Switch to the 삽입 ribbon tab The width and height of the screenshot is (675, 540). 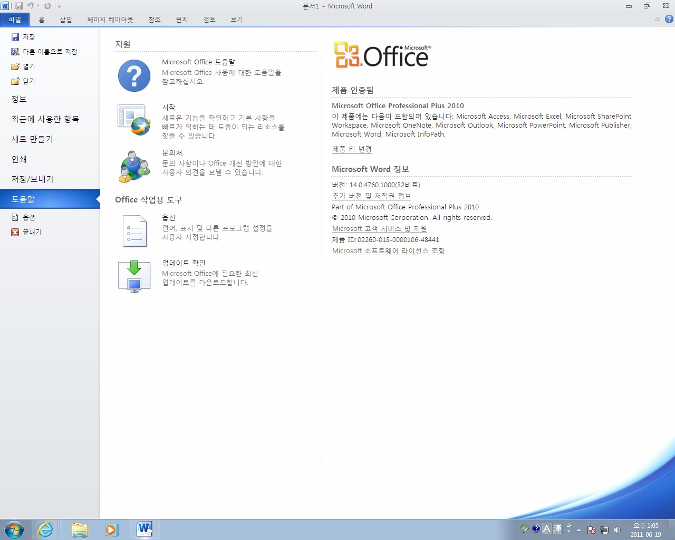point(66,20)
